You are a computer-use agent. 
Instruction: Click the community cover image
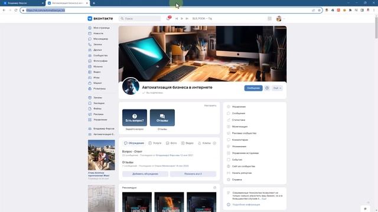[x=203, y=54]
